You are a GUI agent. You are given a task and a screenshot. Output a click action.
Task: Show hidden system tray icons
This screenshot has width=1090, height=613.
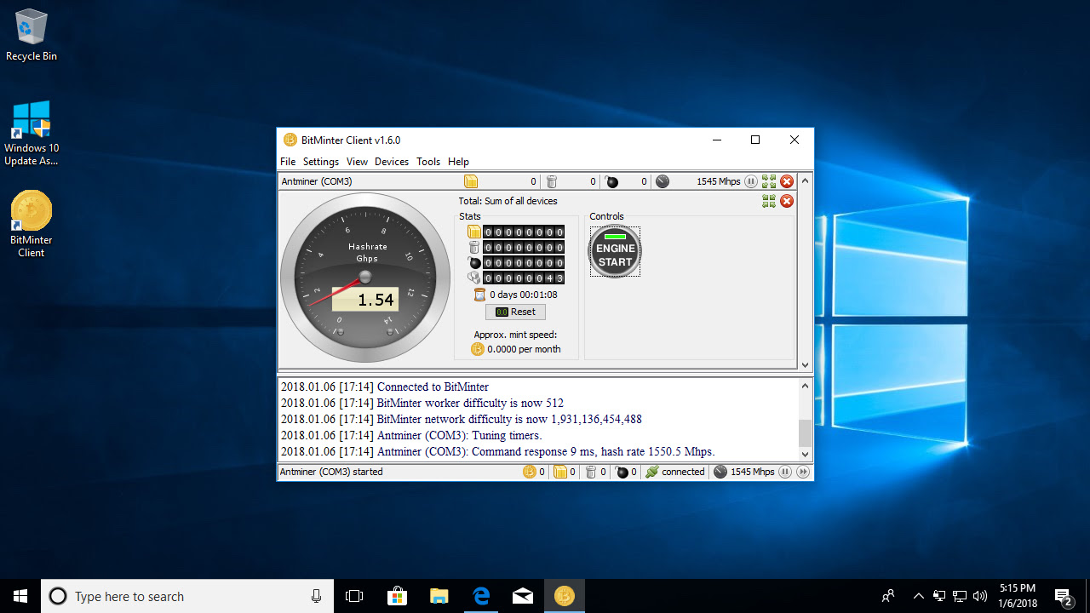pyautogui.click(x=918, y=596)
